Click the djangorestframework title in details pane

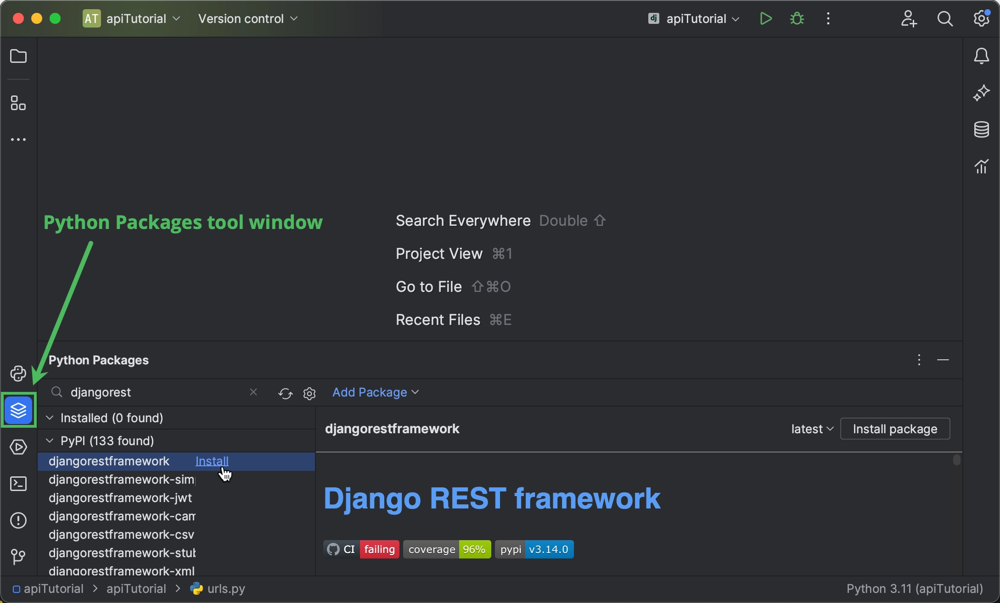tap(392, 429)
